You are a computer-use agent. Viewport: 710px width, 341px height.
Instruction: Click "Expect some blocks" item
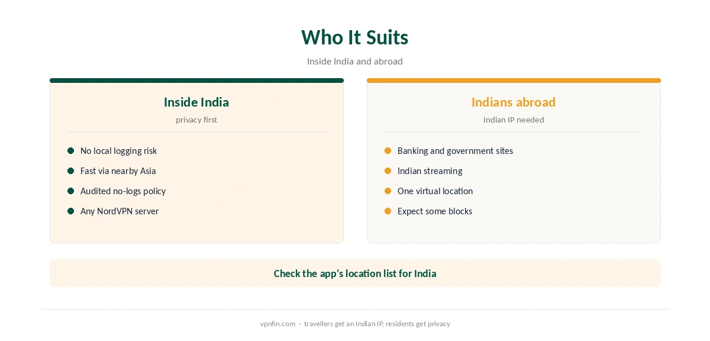[x=435, y=211]
